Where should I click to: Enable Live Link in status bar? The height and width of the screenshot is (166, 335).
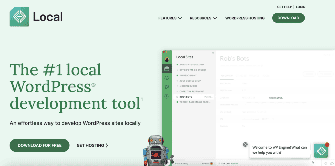(235, 164)
